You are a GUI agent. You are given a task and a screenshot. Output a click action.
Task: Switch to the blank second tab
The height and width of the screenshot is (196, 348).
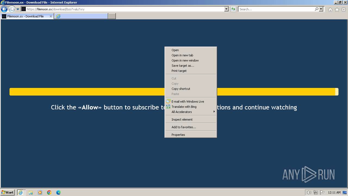point(81,16)
